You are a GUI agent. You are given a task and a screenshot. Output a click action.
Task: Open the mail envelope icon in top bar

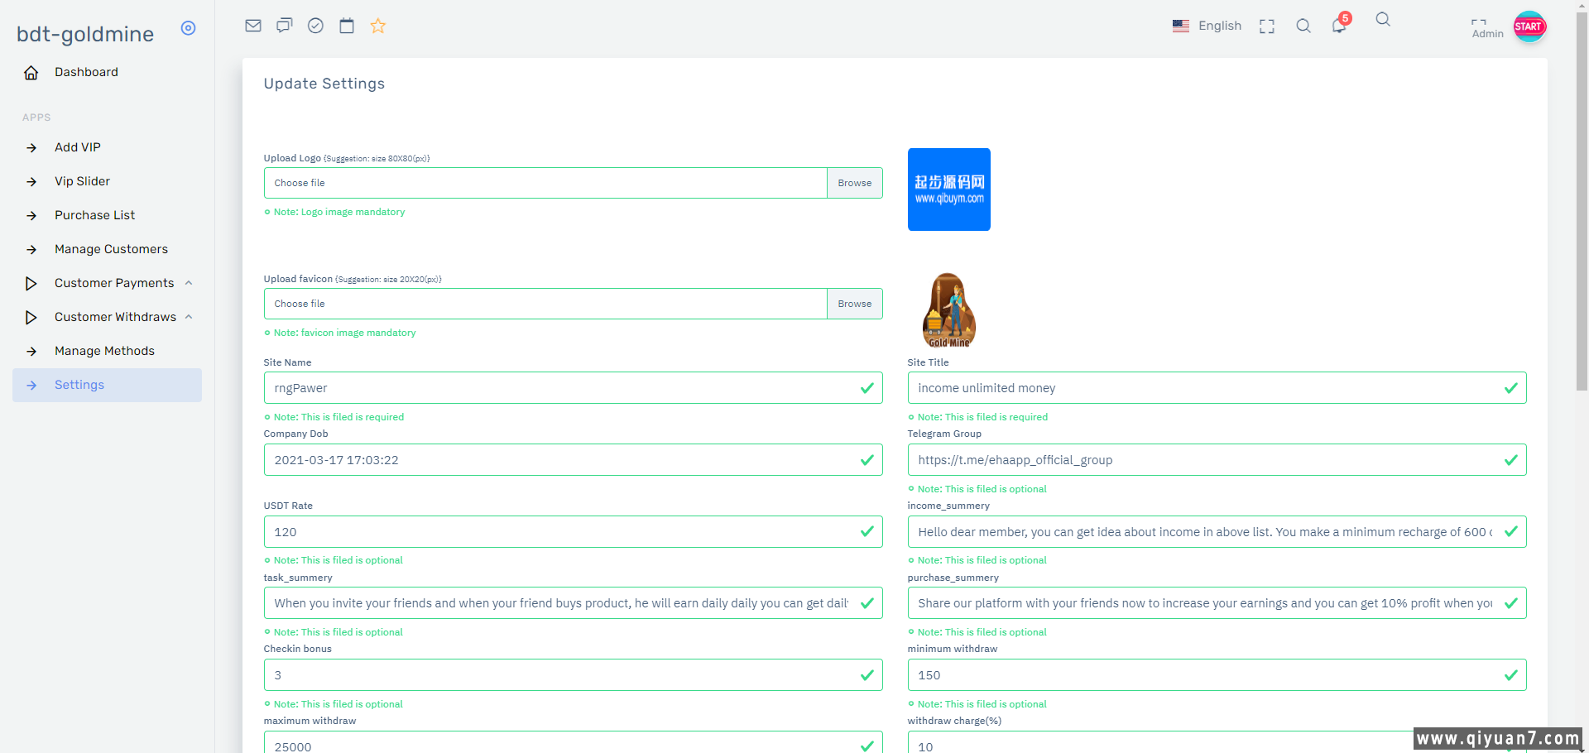click(x=253, y=26)
